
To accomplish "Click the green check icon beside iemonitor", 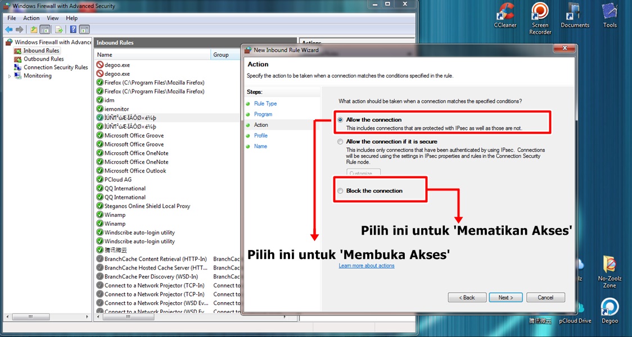I will click(100, 109).
